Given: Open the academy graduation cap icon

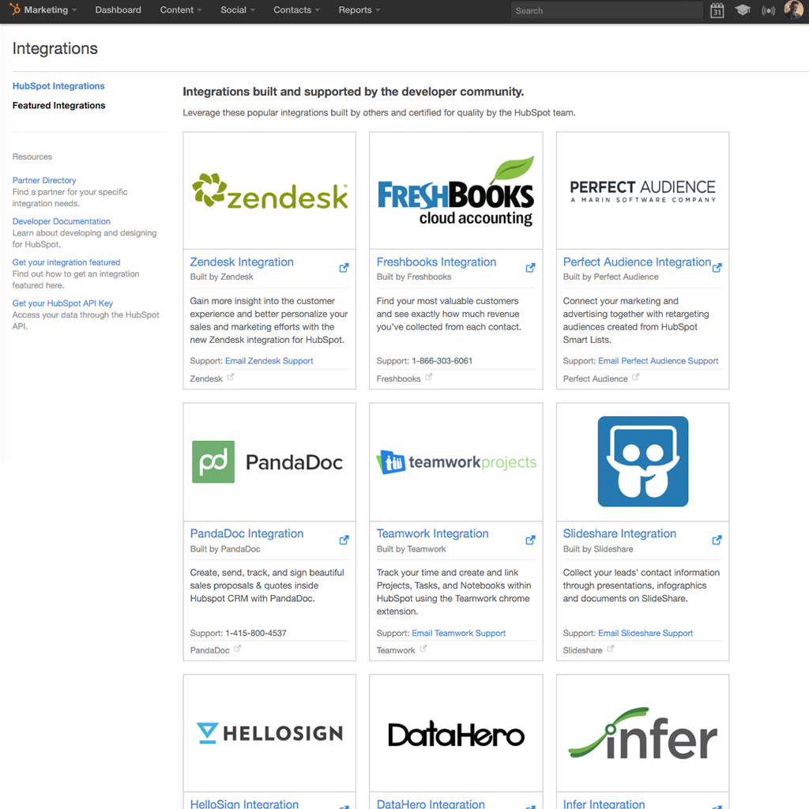Looking at the screenshot, I should (x=743, y=9).
